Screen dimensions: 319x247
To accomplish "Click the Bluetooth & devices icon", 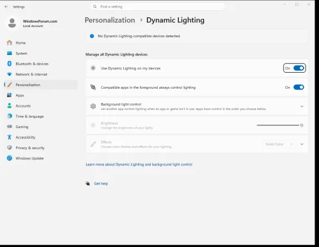I will click(x=10, y=64).
